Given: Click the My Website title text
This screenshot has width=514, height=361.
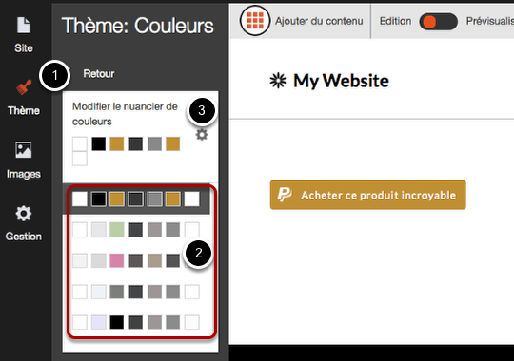Looking at the screenshot, I should 341,81.
